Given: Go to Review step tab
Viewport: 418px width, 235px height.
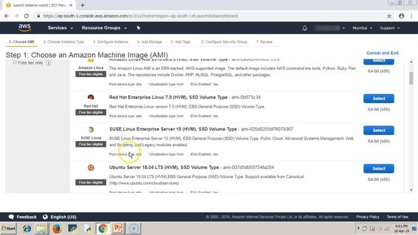Looking at the screenshot, I should [264, 42].
